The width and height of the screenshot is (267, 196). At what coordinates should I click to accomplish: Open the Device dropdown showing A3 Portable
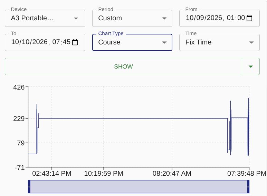(45, 18)
